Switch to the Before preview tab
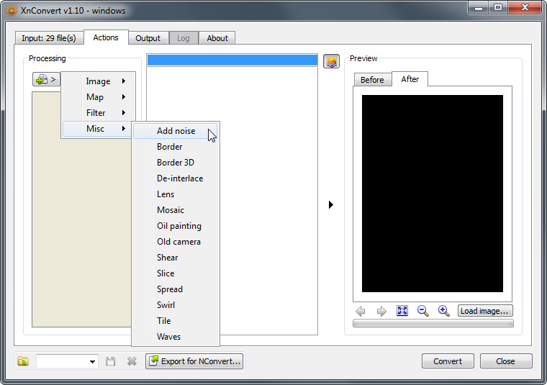 tap(372, 80)
